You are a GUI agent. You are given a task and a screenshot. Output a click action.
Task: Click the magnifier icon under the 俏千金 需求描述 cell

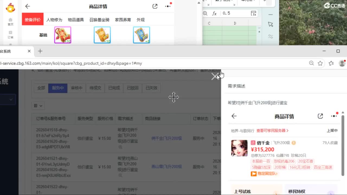pos(120,147)
